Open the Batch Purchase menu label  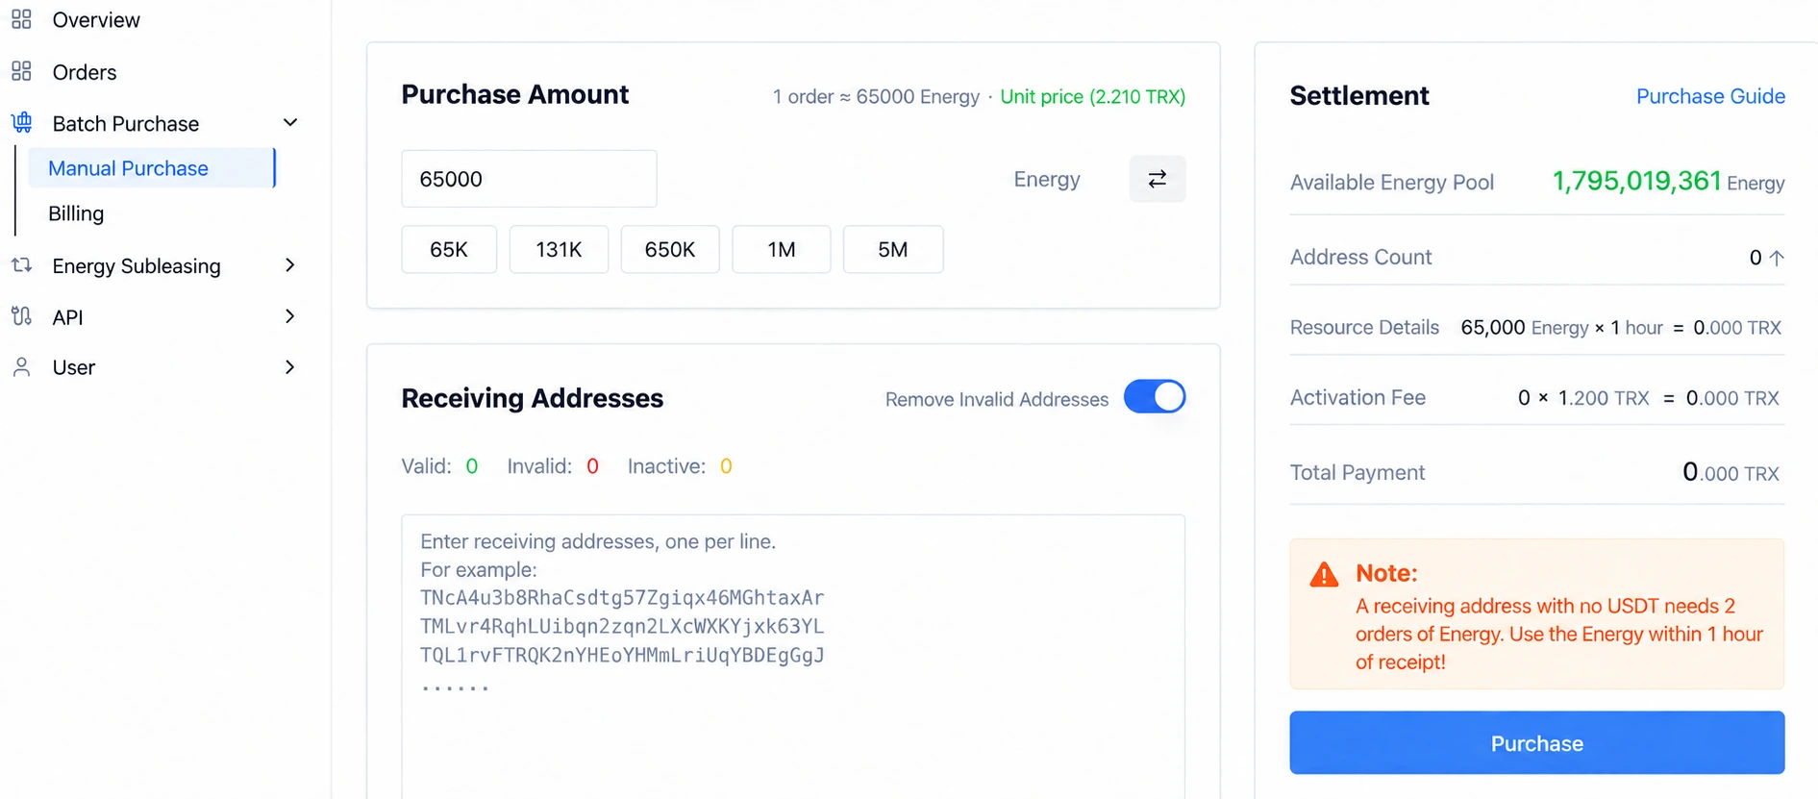click(x=126, y=123)
